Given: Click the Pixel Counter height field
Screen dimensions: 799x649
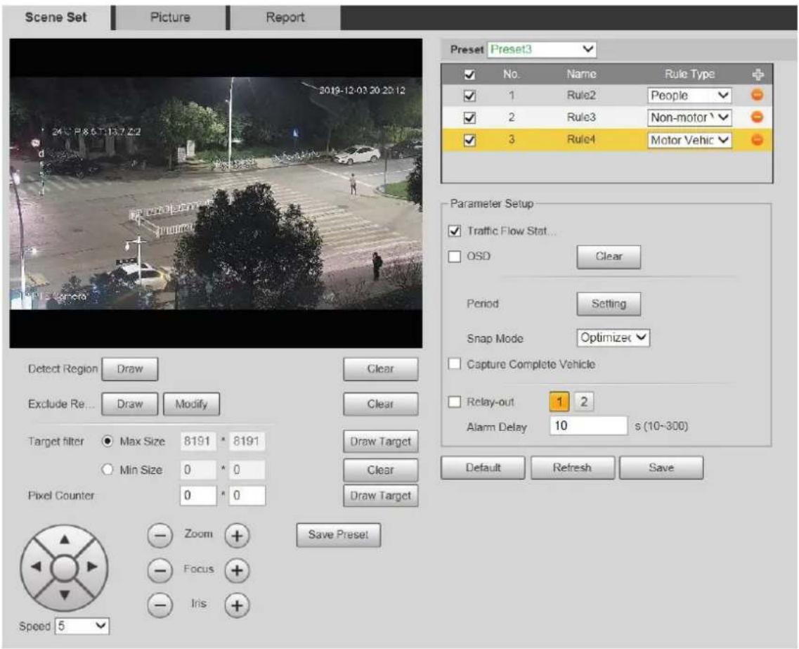Looking at the screenshot, I should click(x=247, y=496).
